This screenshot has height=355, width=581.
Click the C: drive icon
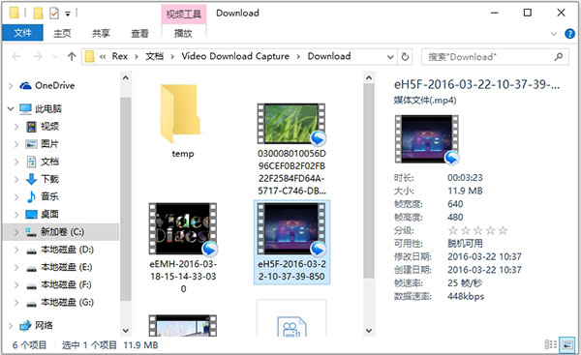coord(32,232)
